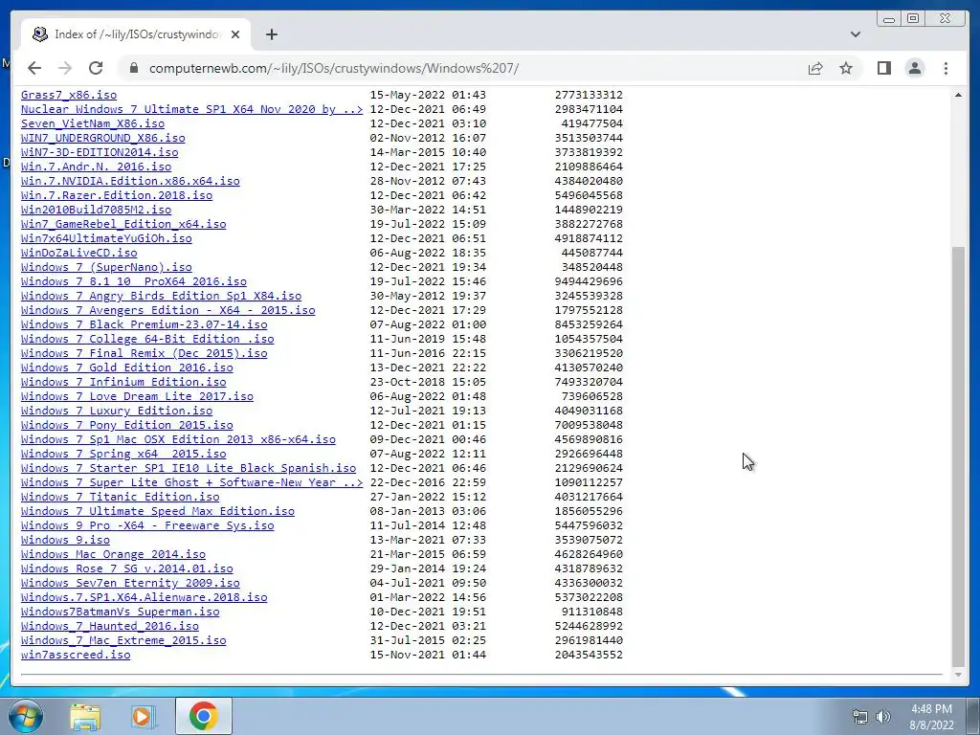Viewport: 980px width, 735px height.
Task: Download win7asscreed.iso
Action: [76, 656]
